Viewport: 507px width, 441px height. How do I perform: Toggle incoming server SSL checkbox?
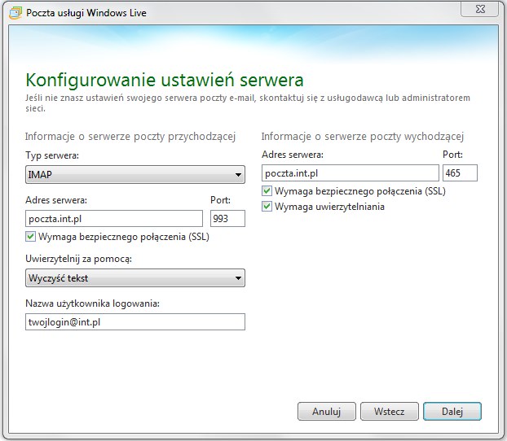click(x=30, y=237)
